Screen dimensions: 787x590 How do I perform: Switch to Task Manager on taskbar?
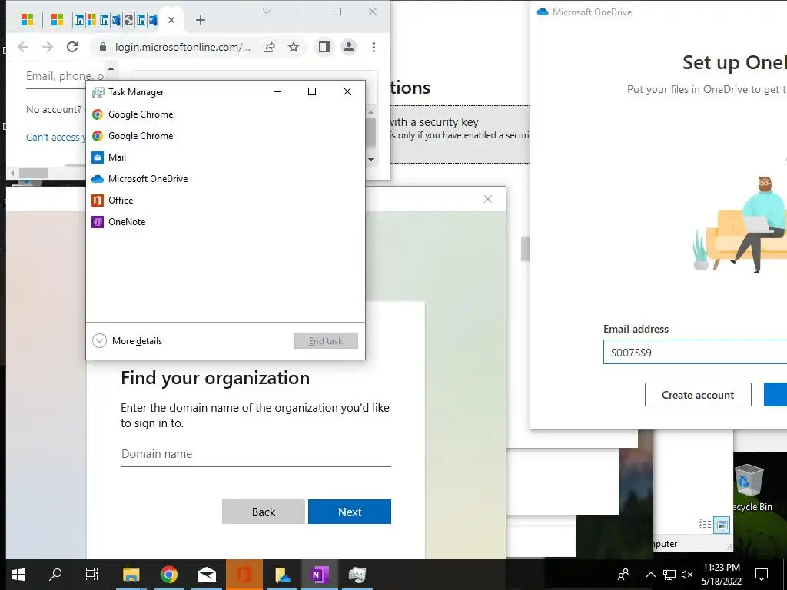[357, 575]
